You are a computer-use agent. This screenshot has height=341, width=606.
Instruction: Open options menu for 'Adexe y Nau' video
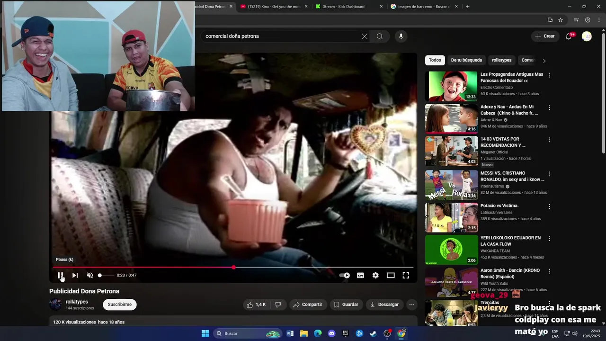549,108
